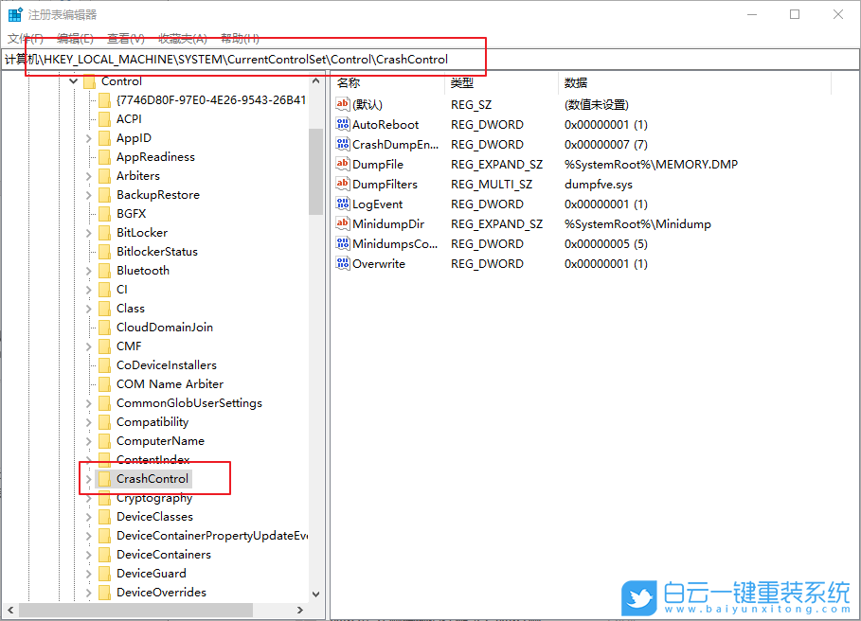Click the registry path address bar
The width and height of the screenshot is (861, 621).
click(284, 59)
